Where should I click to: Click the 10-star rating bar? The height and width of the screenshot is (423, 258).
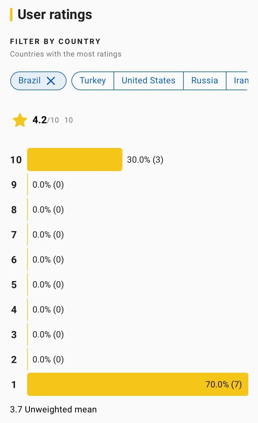[75, 160]
